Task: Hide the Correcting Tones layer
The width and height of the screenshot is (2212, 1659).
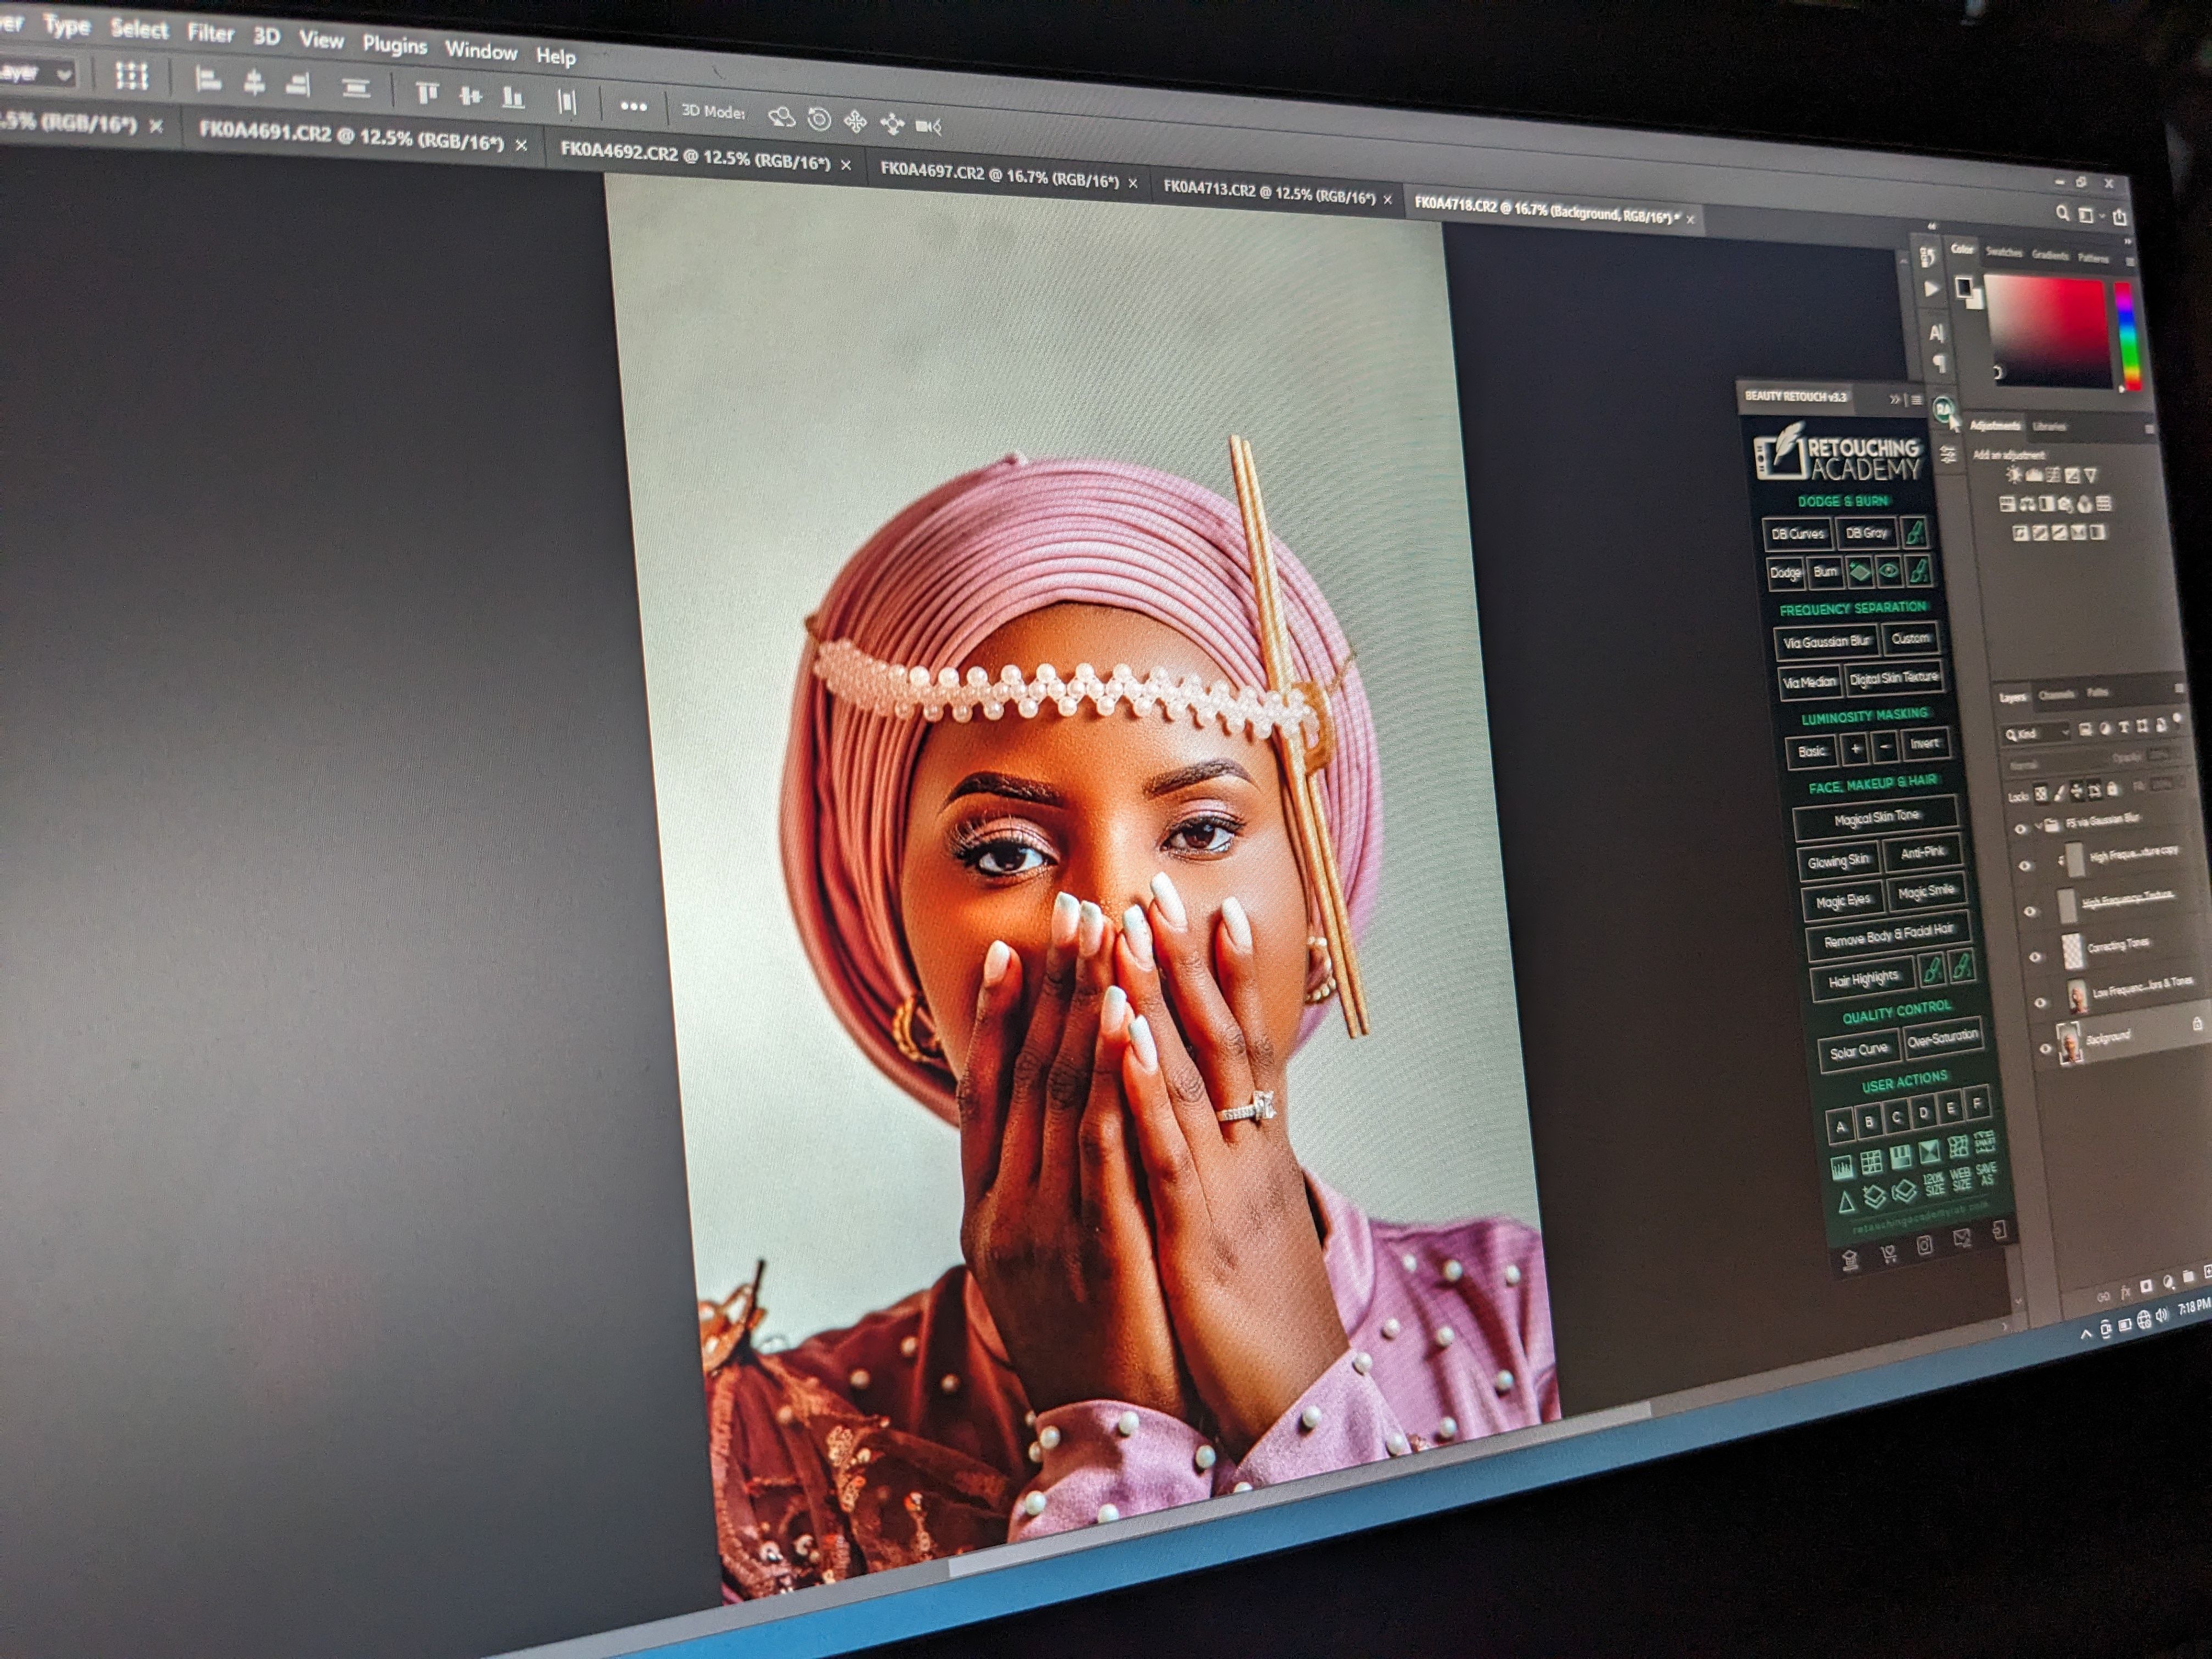Action: coord(2035,956)
